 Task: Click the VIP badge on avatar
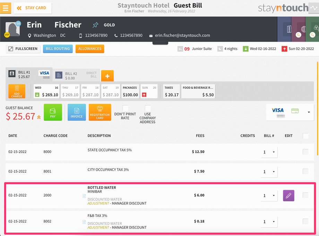(7, 35)
